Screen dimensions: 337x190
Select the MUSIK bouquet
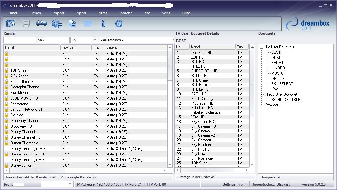tap(277, 73)
